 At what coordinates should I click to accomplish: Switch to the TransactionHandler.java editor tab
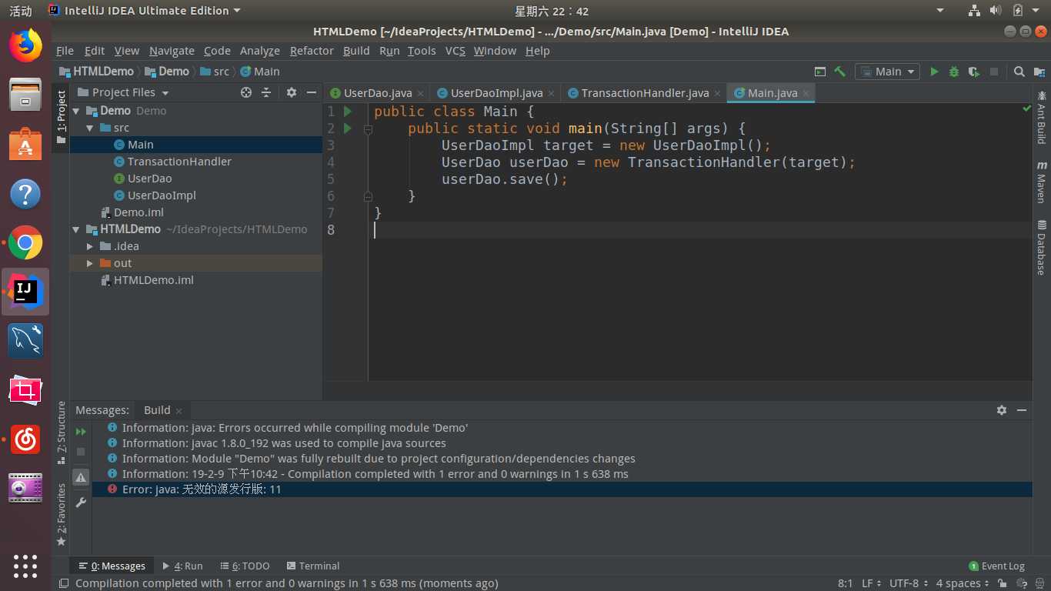[x=644, y=93]
